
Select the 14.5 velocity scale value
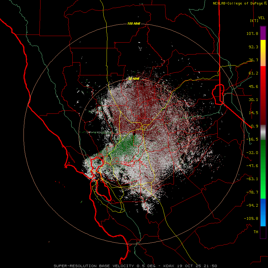[253, 113]
